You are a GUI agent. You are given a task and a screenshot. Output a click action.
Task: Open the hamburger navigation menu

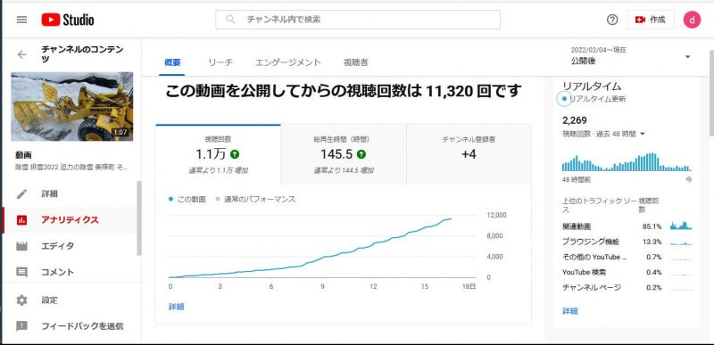tap(21, 20)
